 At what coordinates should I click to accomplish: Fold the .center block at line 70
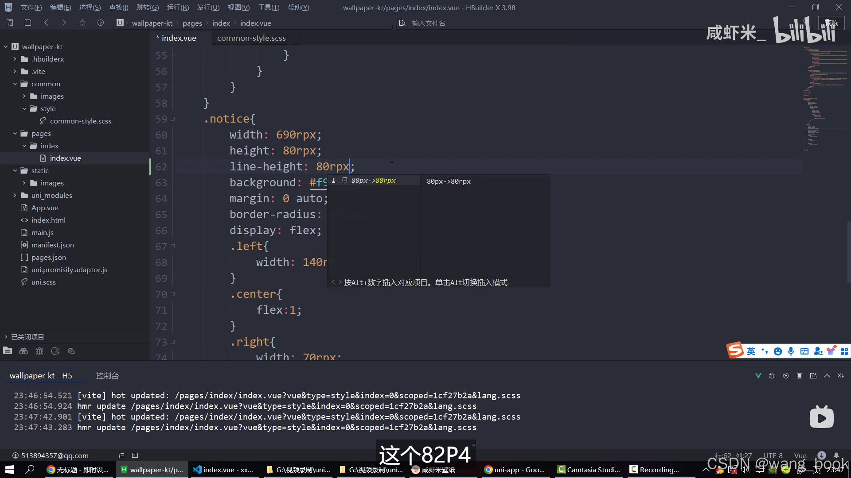click(173, 294)
